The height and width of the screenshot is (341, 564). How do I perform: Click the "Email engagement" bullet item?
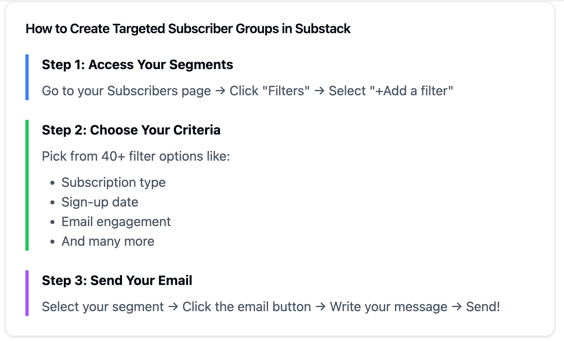(116, 222)
